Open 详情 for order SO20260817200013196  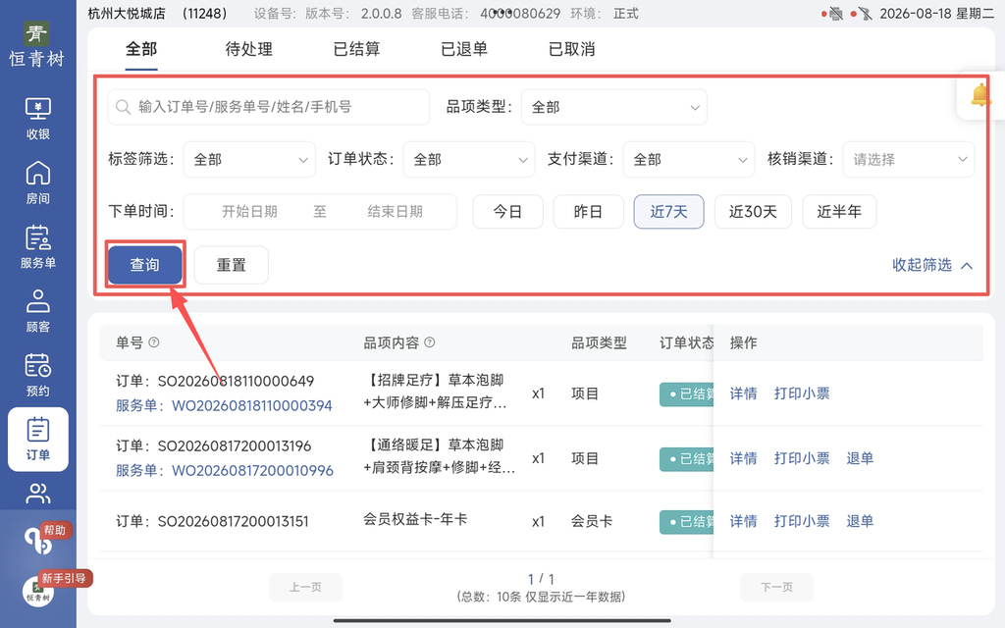[744, 458]
